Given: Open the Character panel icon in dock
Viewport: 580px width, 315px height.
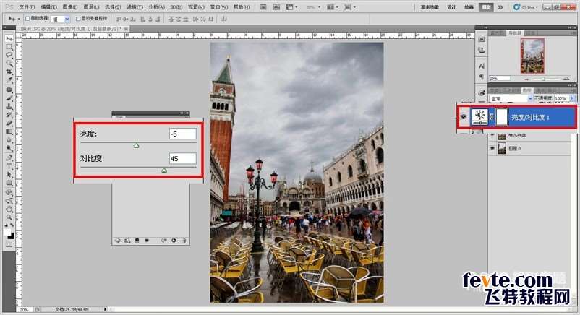Looking at the screenshot, I should coord(482,66).
